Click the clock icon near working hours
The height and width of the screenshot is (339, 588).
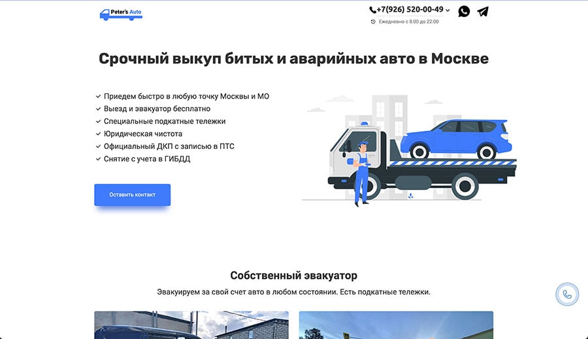(x=373, y=22)
